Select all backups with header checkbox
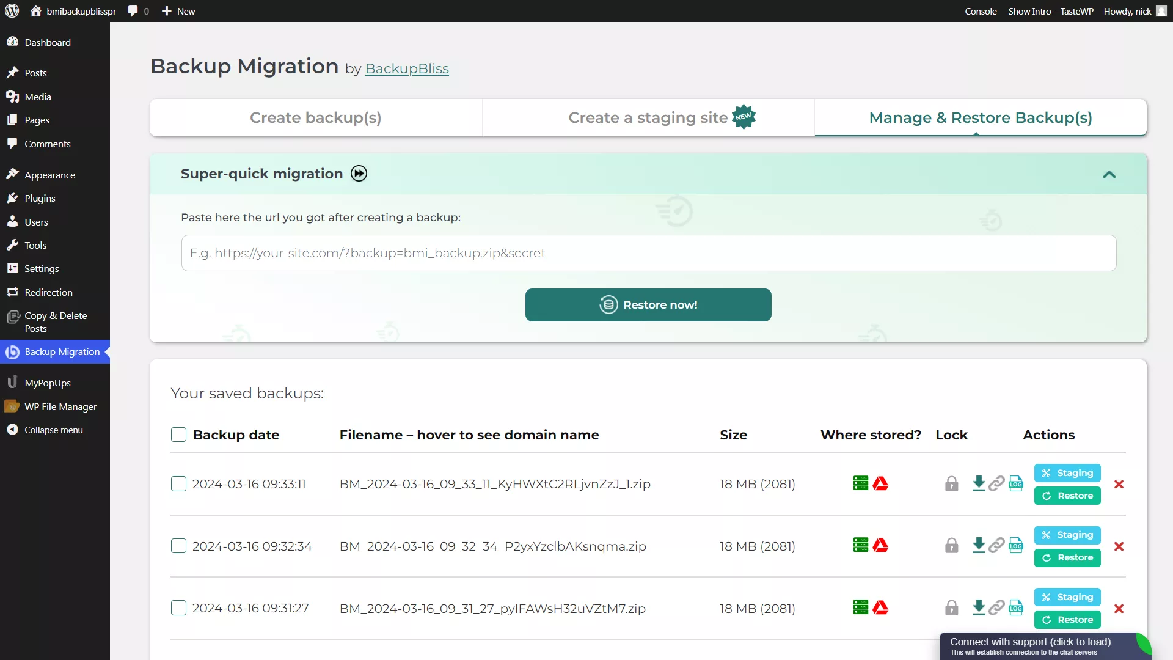The image size is (1173, 660). coord(178,435)
